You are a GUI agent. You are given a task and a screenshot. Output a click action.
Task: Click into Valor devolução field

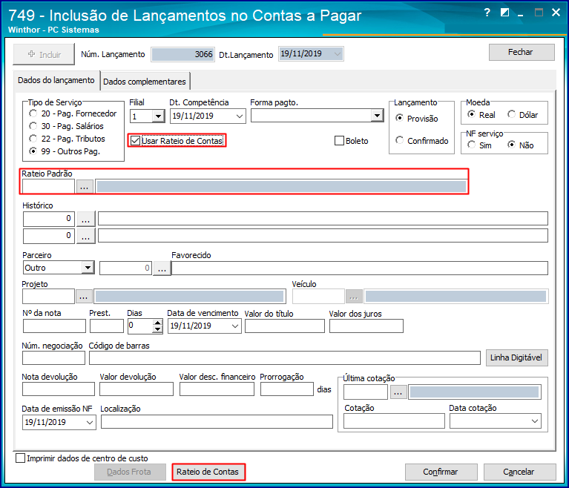pos(137,389)
